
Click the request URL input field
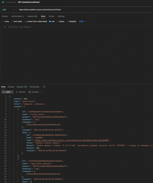pos(85,10)
